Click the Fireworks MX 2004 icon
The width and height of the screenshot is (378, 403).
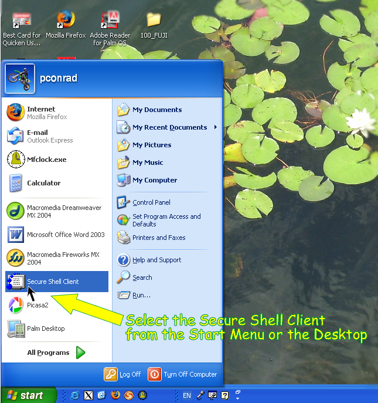[15, 258]
